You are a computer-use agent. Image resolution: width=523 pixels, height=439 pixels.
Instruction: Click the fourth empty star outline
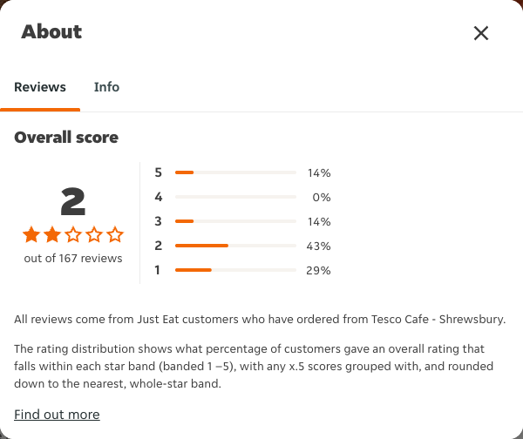[94, 234]
